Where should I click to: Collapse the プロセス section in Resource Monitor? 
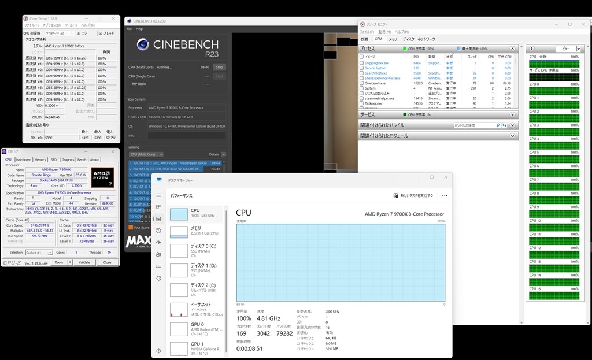512,49
